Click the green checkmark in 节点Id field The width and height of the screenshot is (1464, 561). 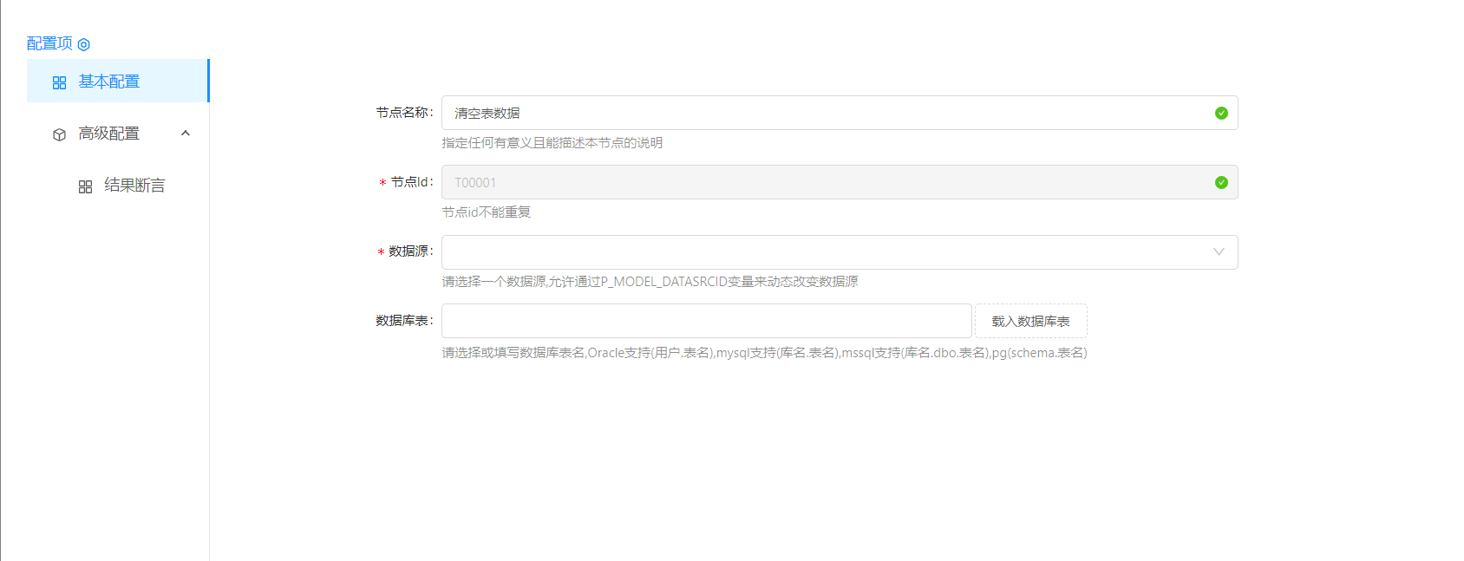(x=1221, y=182)
